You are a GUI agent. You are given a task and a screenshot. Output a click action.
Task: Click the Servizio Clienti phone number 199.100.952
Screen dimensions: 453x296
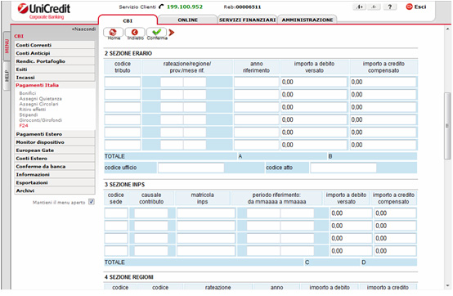(x=185, y=7)
